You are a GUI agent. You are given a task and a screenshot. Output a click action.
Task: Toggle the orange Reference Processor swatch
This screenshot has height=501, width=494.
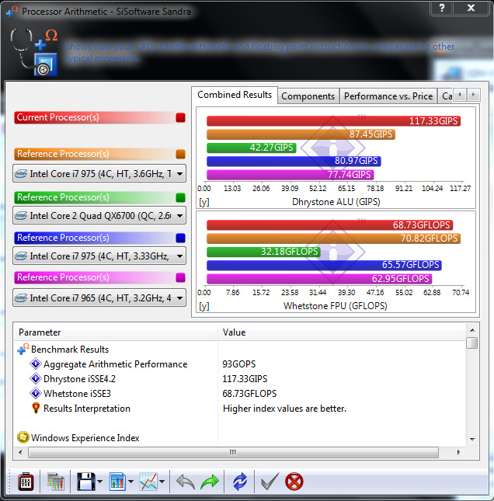click(180, 154)
